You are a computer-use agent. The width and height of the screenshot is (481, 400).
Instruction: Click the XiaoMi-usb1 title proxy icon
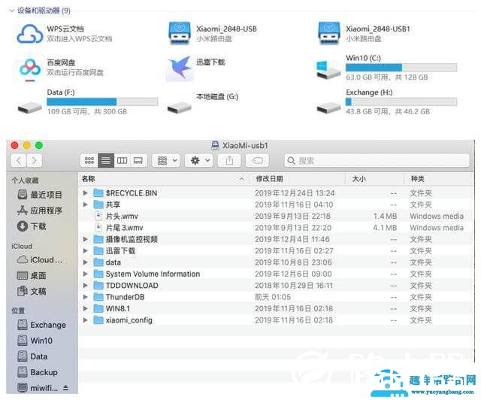pos(216,145)
